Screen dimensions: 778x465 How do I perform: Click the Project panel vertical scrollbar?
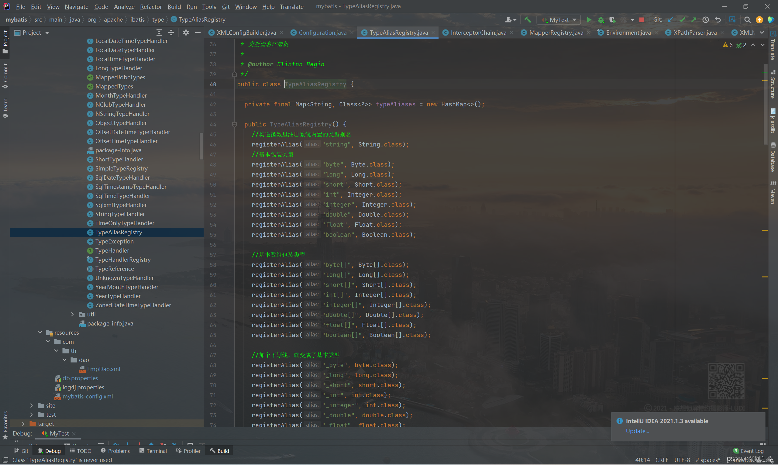pos(201,146)
